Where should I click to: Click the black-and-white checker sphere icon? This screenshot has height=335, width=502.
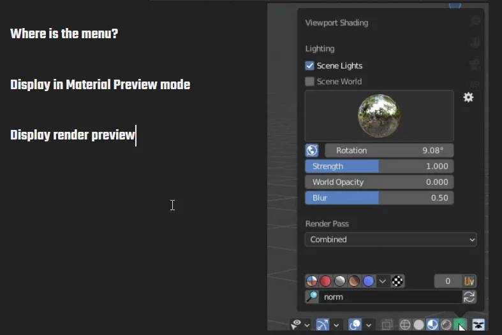click(397, 282)
